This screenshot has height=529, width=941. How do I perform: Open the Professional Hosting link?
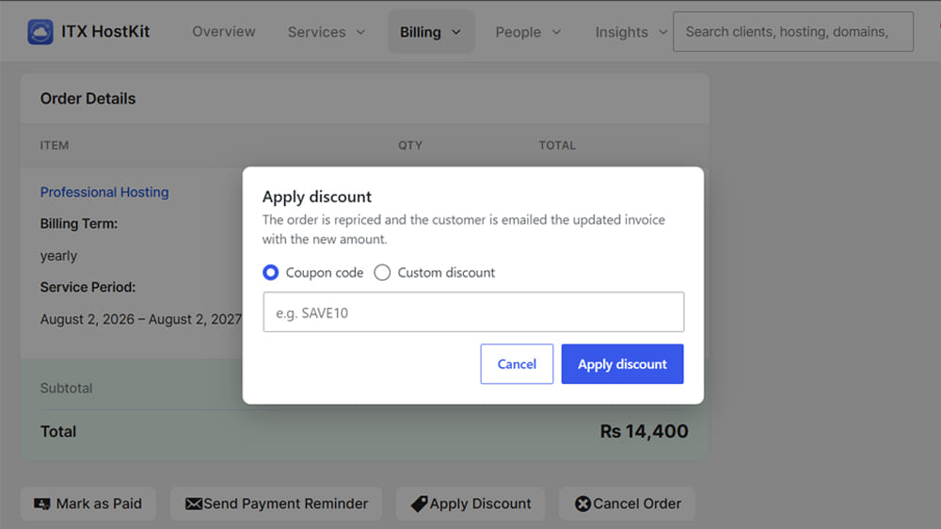104,192
